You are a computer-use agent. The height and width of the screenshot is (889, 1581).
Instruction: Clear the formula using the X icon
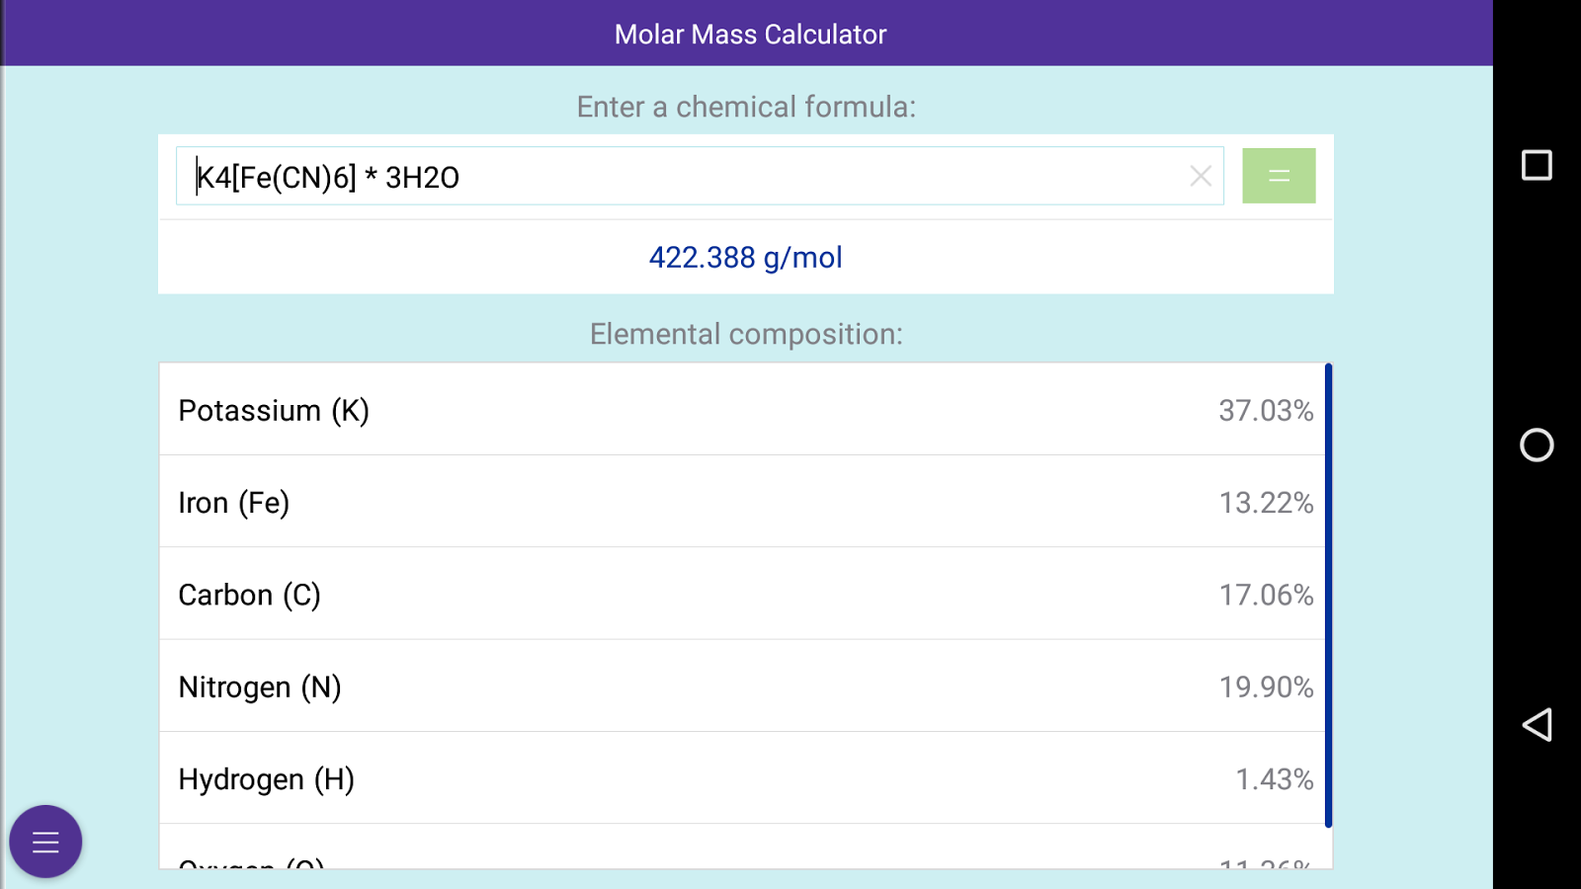[x=1202, y=176]
